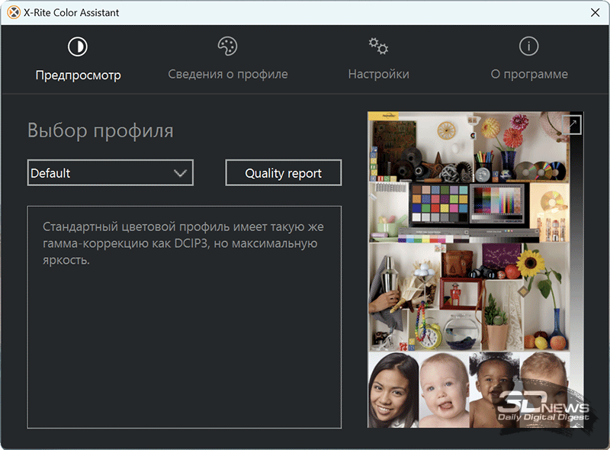The image size is (610, 450).
Task: Click the expand arrow on preview image
Action: (573, 124)
